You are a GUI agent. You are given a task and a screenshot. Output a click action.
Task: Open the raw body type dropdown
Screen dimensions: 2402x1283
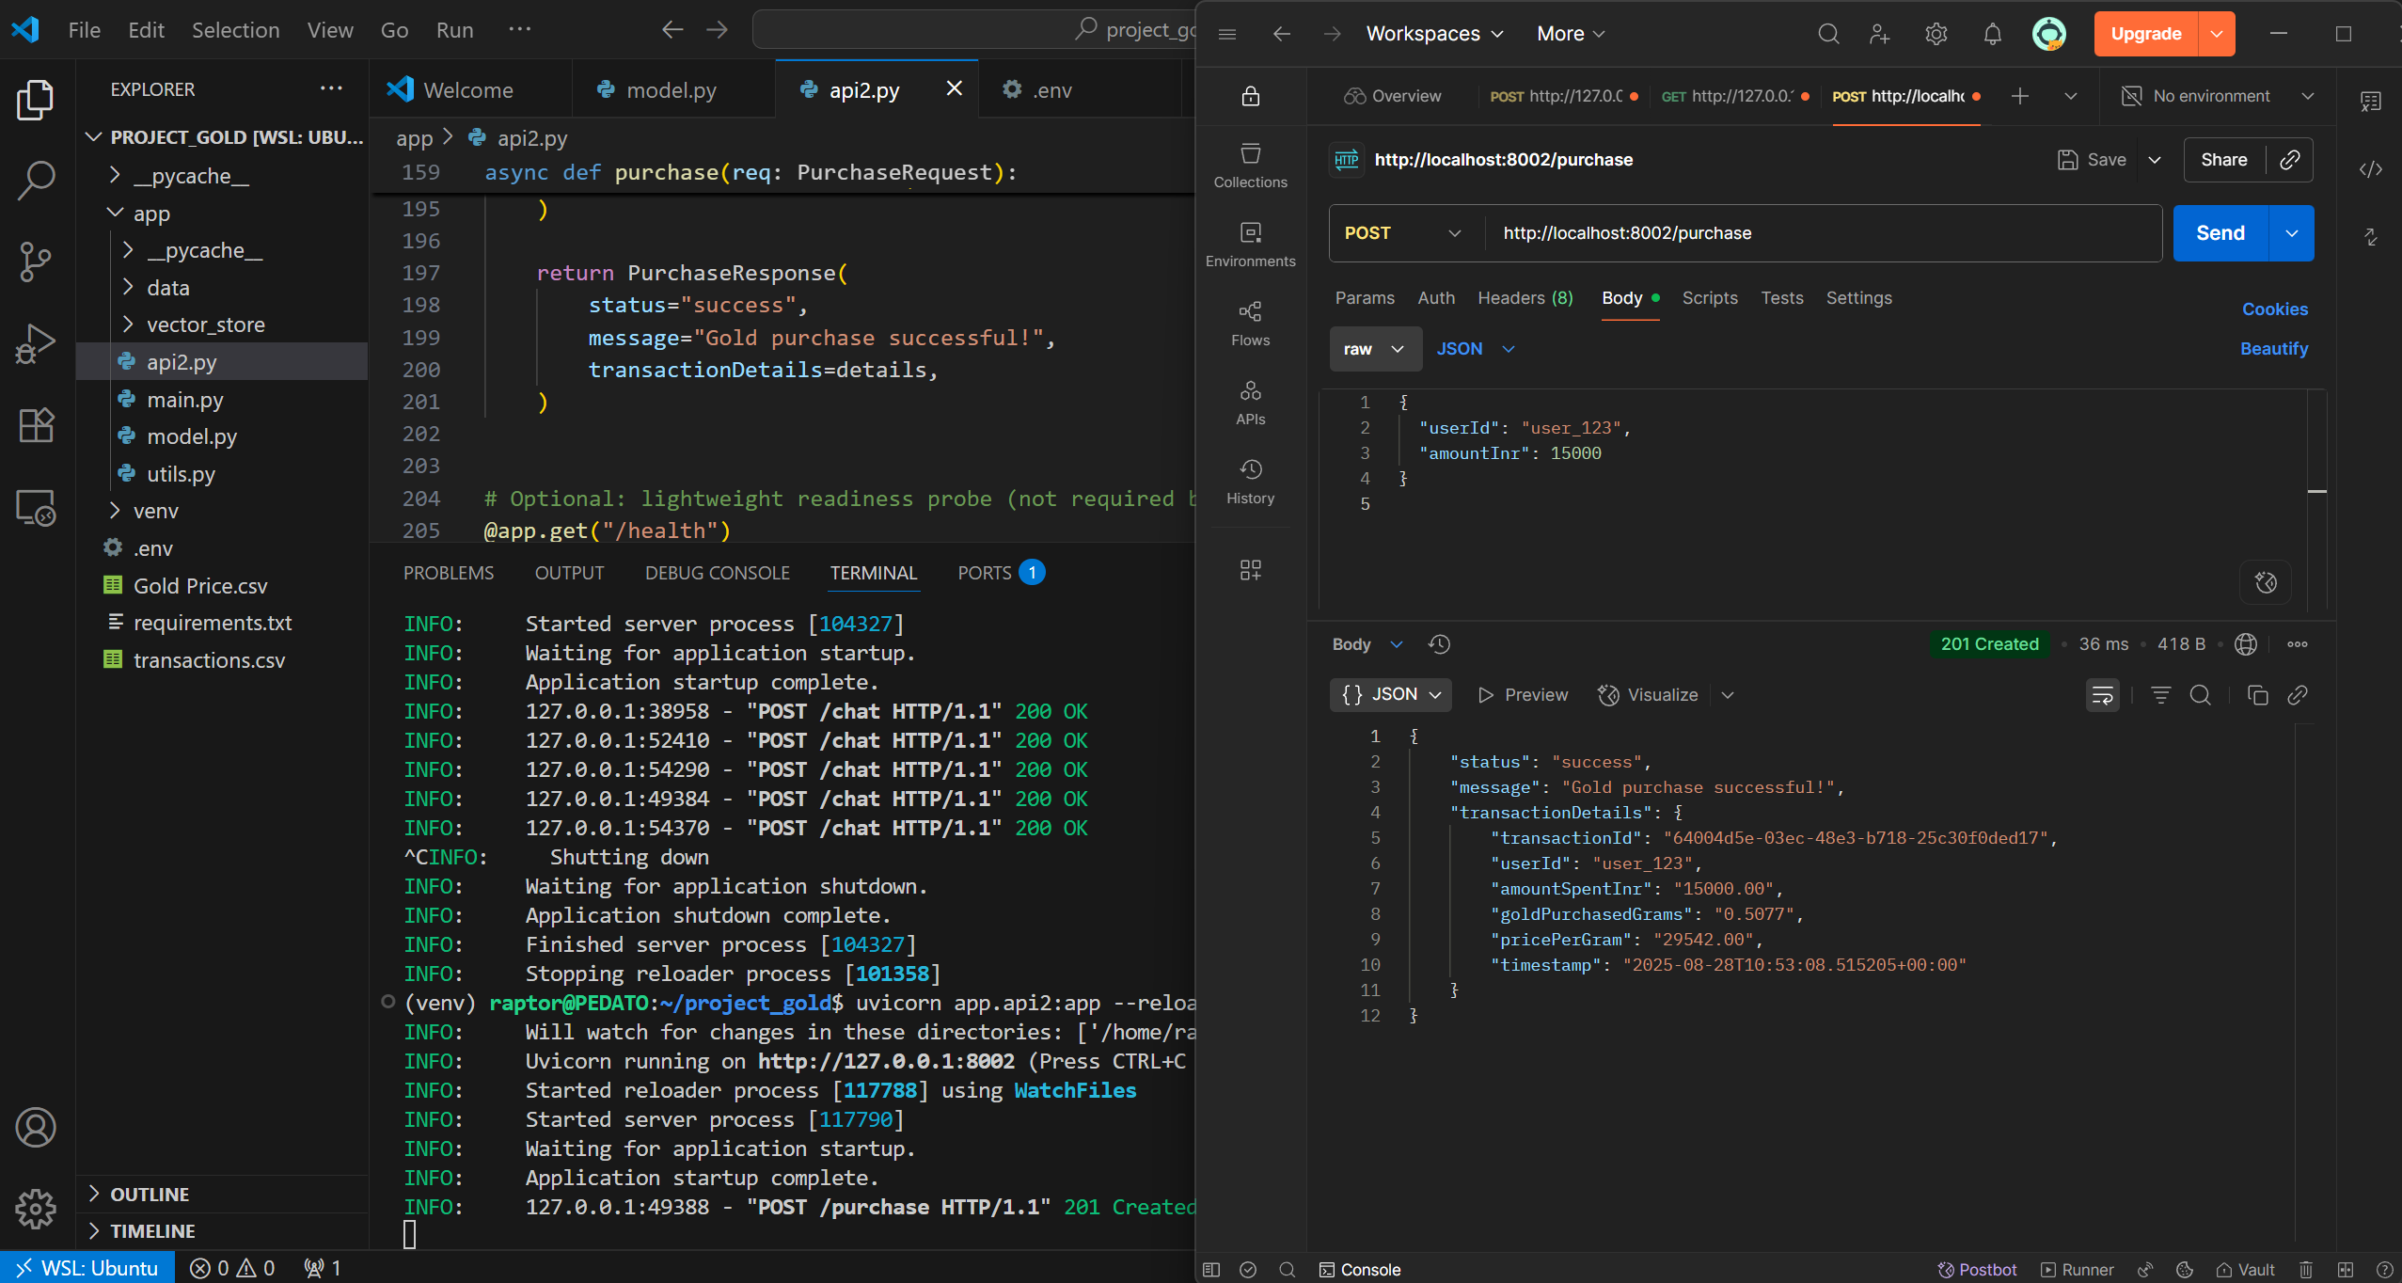(1374, 349)
